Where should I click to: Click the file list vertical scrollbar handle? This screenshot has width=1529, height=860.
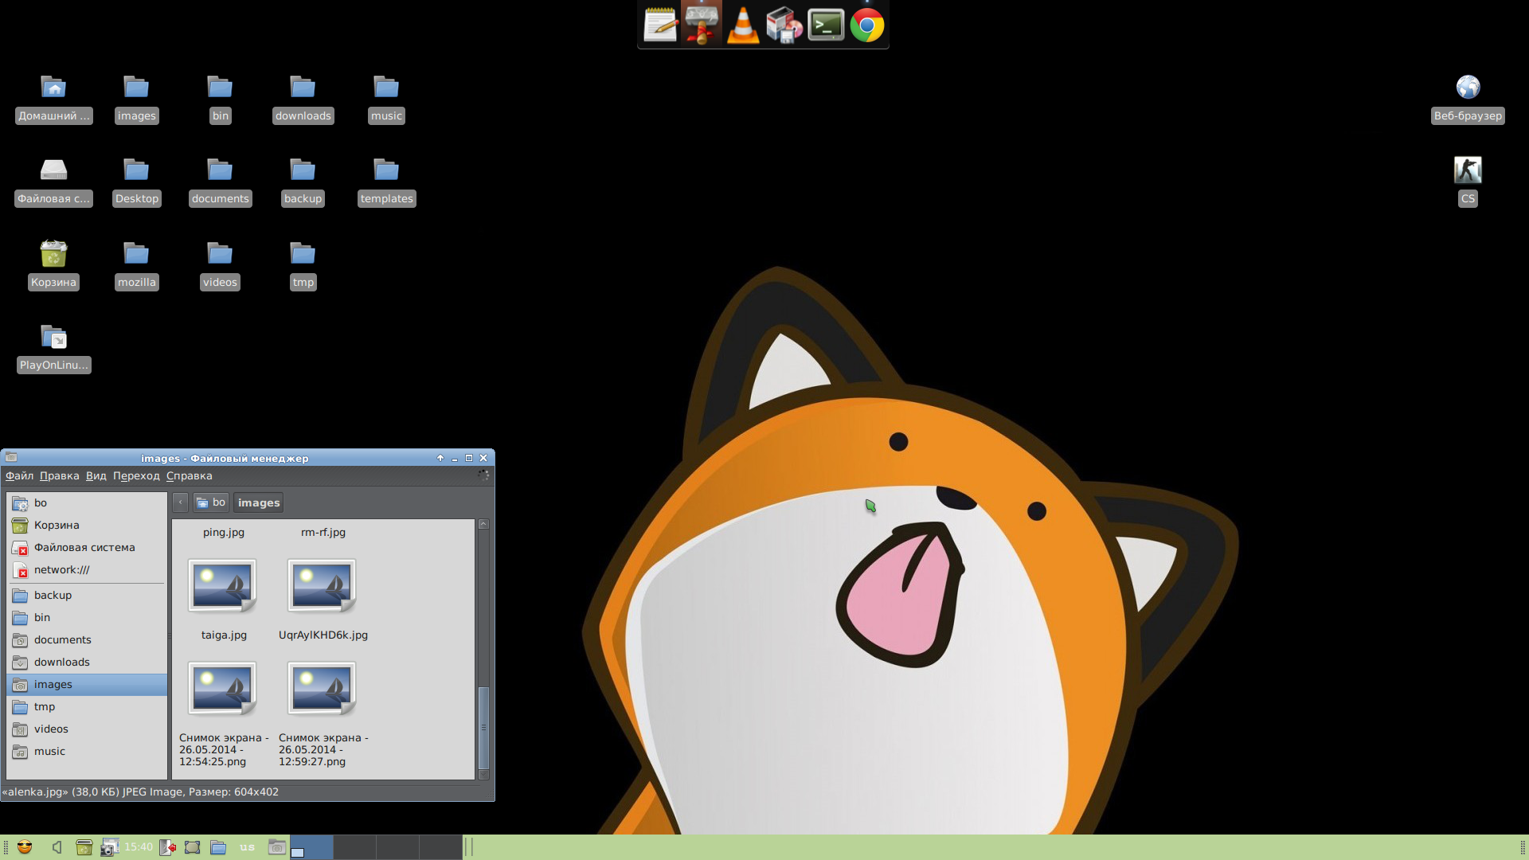(x=483, y=726)
